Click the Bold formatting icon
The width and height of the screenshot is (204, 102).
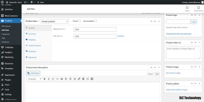(x=44, y=79)
